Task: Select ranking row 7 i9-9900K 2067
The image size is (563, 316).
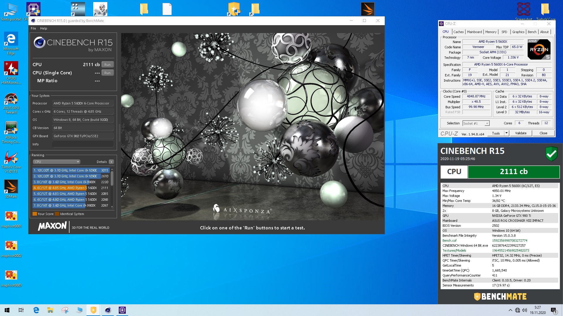Action: (71, 205)
